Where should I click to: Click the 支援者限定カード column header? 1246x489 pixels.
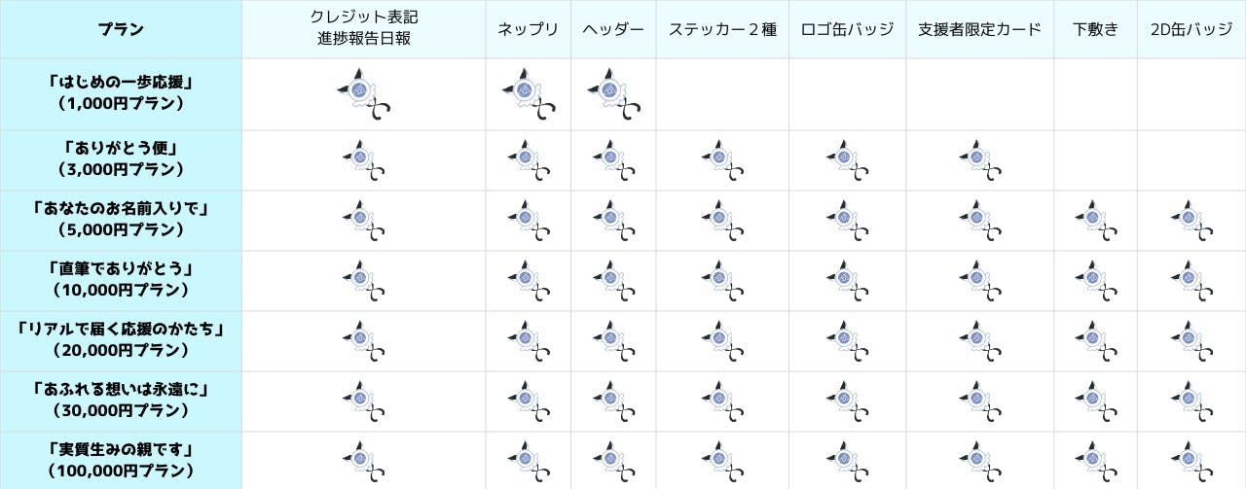[979, 29]
